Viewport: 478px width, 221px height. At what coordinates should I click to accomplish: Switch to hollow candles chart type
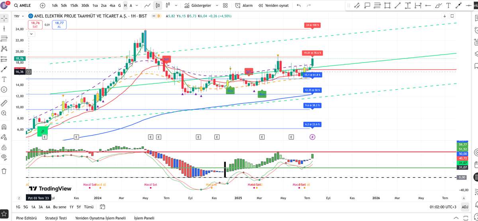coord(168,6)
